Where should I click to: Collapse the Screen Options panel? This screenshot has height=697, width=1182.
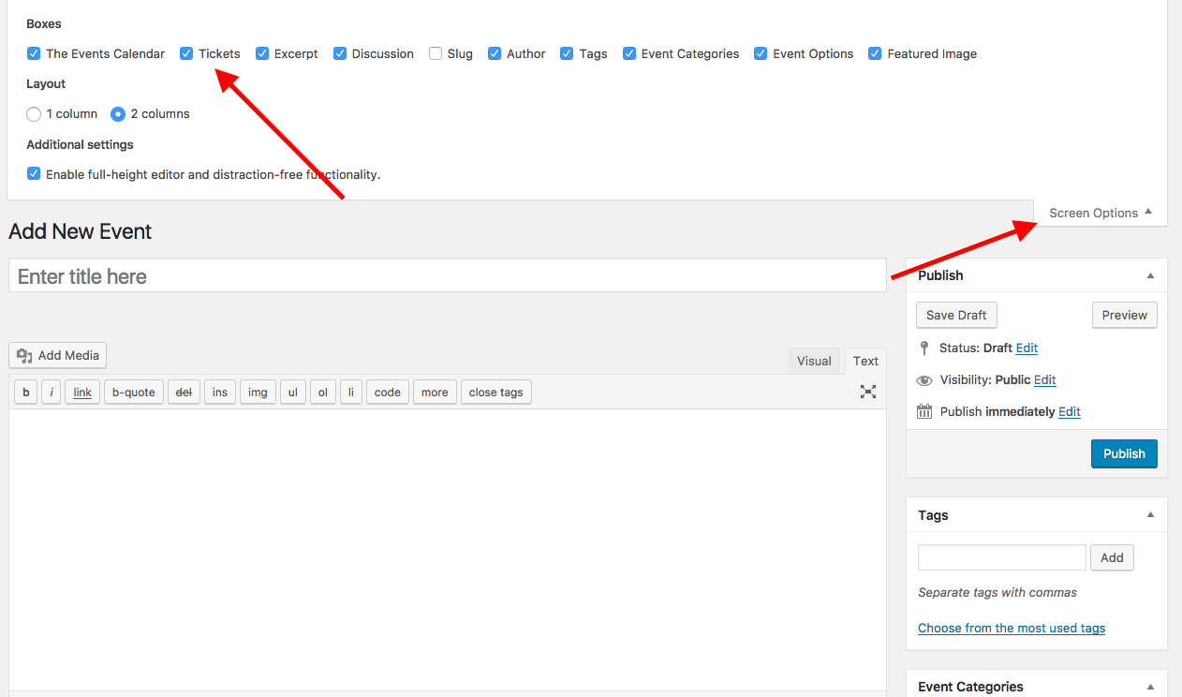click(x=1100, y=213)
